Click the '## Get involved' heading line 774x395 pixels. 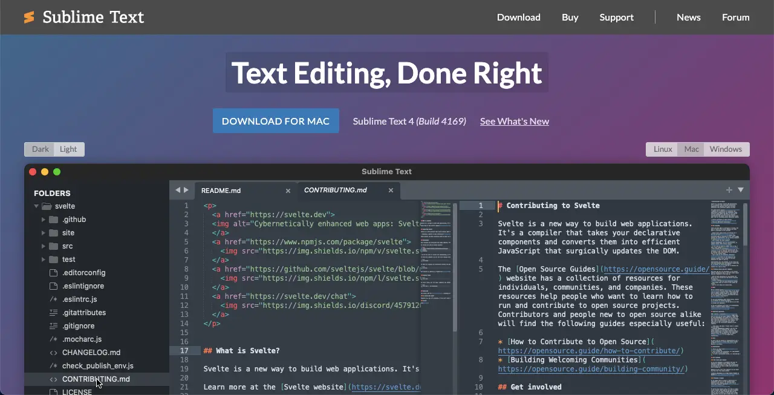tap(530, 387)
